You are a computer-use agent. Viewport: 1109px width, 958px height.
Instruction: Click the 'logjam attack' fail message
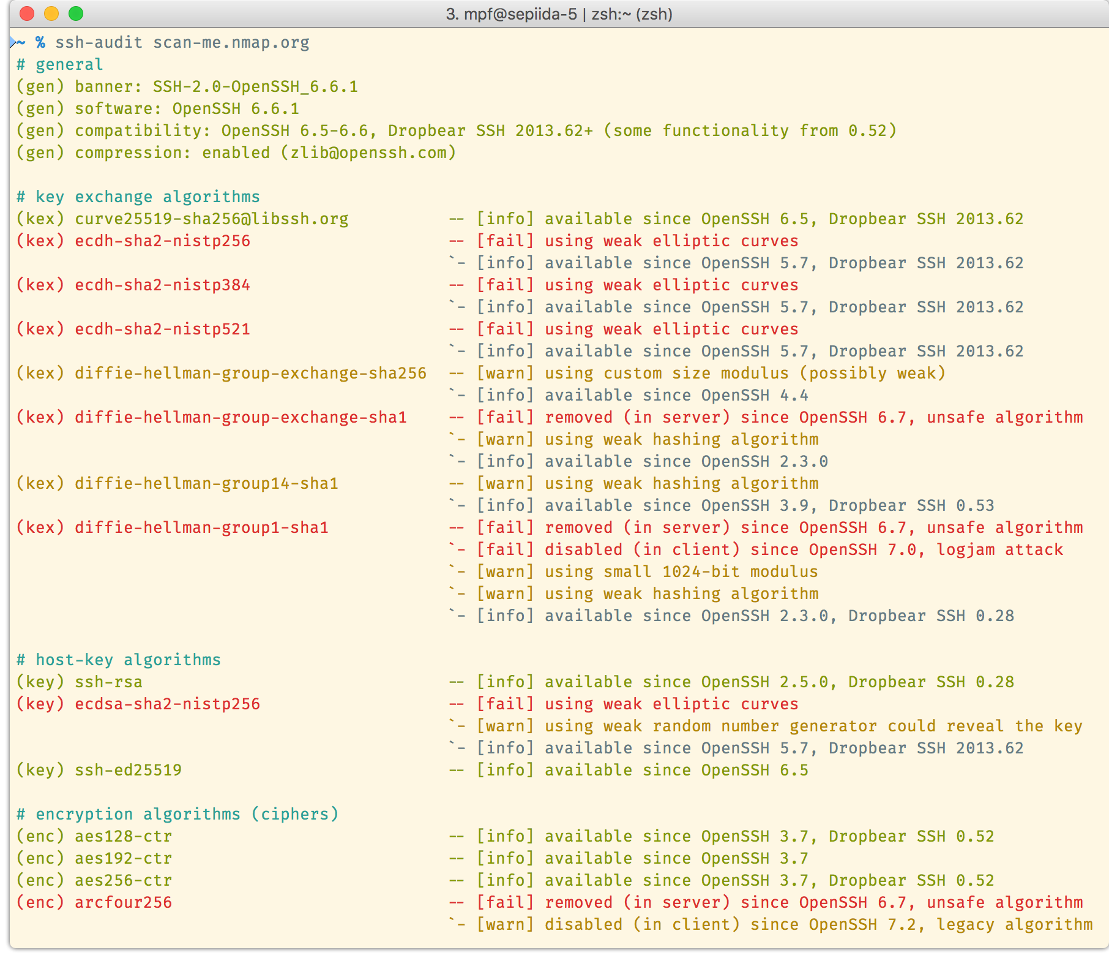999,549
